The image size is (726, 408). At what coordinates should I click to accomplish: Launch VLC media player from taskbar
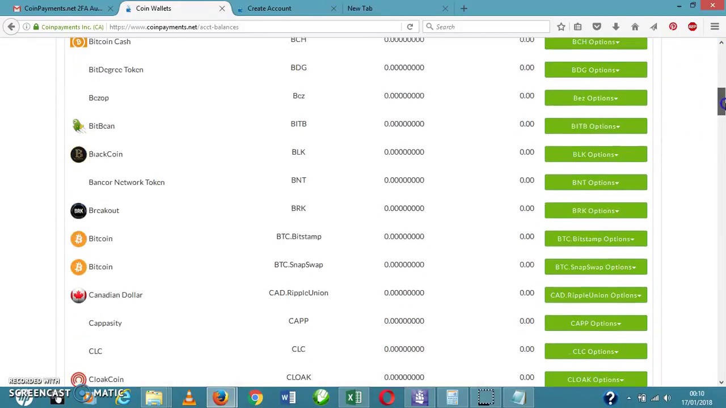click(189, 398)
